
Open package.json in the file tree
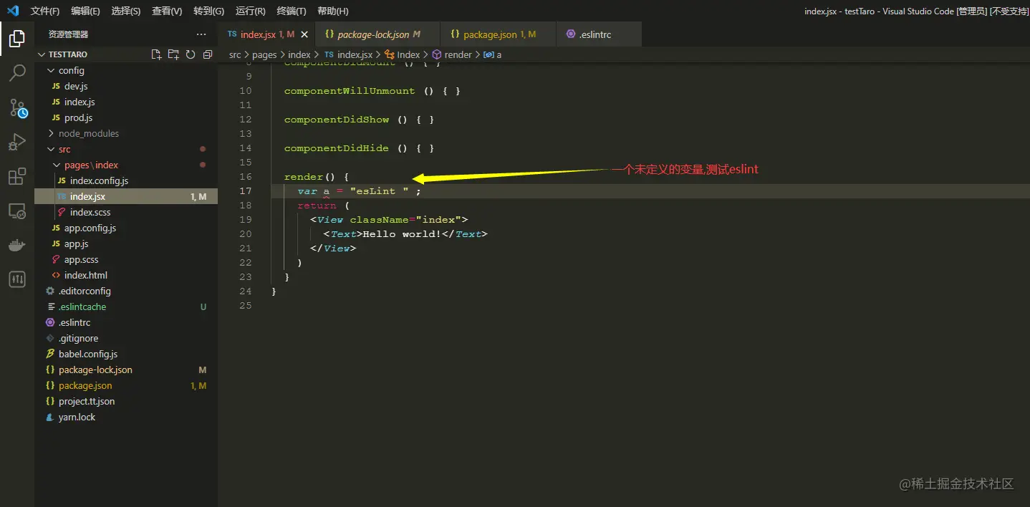click(x=85, y=385)
